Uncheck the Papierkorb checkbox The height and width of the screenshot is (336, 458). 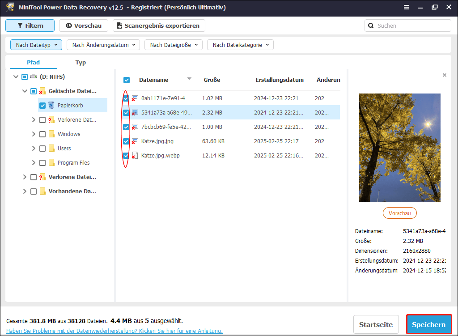click(x=42, y=106)
